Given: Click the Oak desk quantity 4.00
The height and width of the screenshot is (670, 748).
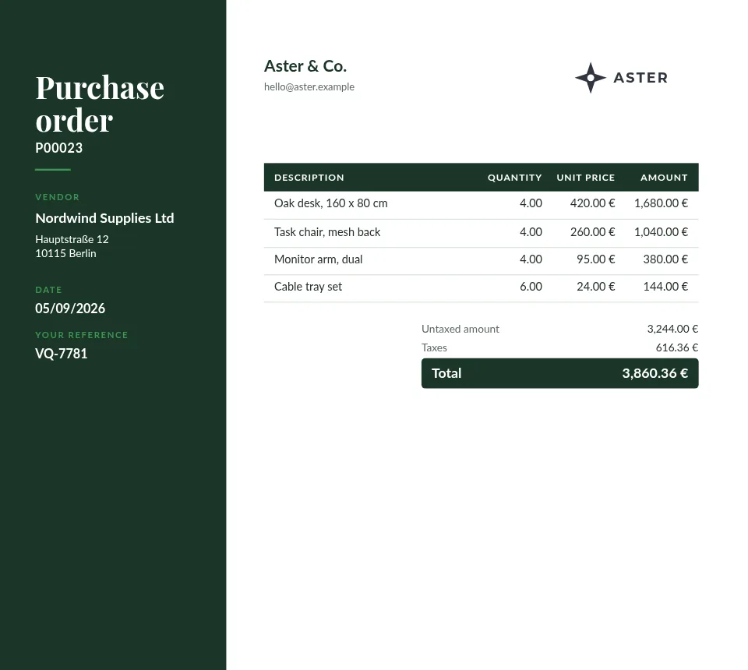Looking at the screenshot, I should 531,203.
